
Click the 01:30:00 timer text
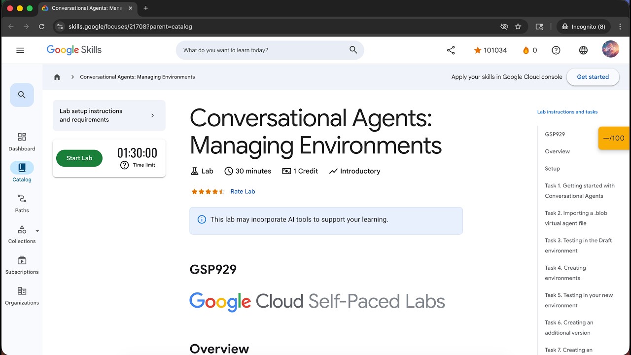[137, 153]
